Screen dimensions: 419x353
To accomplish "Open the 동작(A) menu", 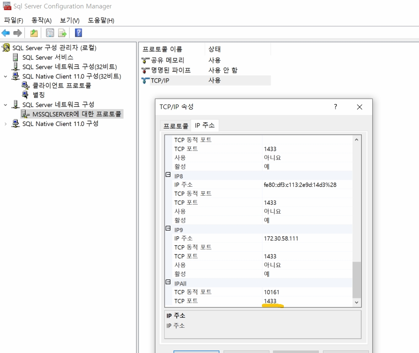I will tap(41, 20).
